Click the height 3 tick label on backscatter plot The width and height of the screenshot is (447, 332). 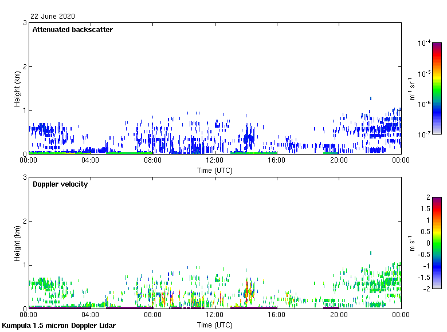tap(25, 23)
